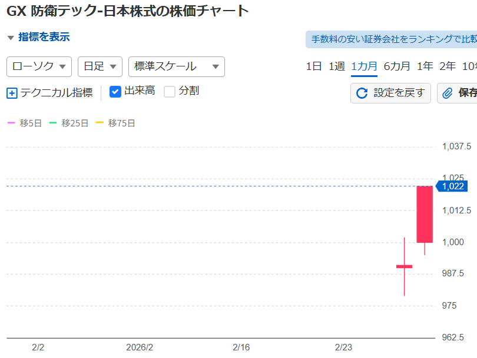Enable the 分割 checkbox
This screenshot has height=358, width=477.
[170, 92]
